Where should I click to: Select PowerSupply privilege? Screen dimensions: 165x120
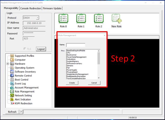[72, 70]
